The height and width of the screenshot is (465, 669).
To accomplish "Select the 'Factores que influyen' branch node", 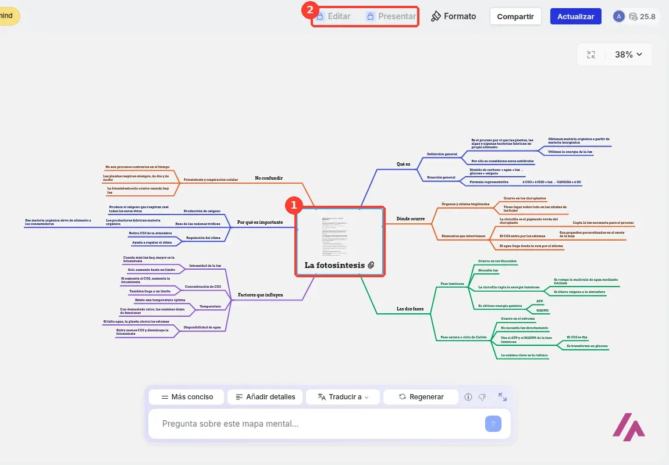I will coord(260,295).
